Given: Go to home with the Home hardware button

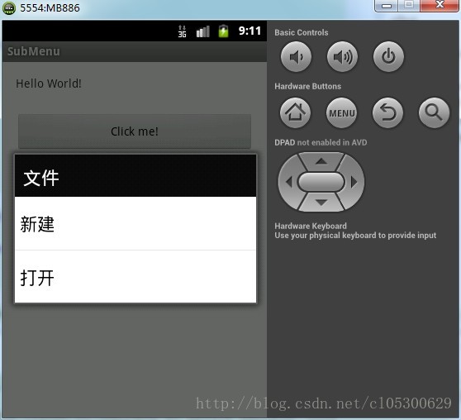Looking at the screenshot, I should [295, 112].
